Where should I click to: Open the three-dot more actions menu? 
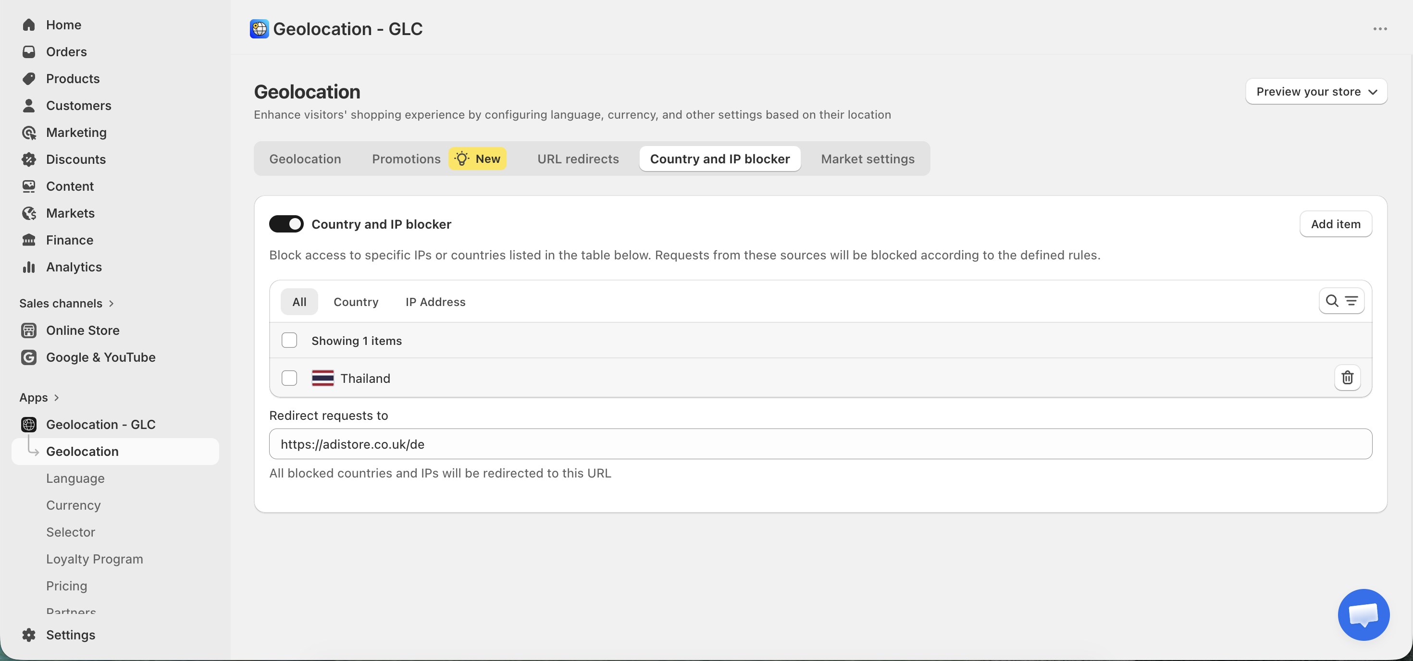(x=1380, y=28)
